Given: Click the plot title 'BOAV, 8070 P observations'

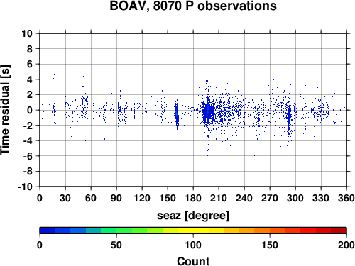Looking at the screenshot, I should [193, 6].
